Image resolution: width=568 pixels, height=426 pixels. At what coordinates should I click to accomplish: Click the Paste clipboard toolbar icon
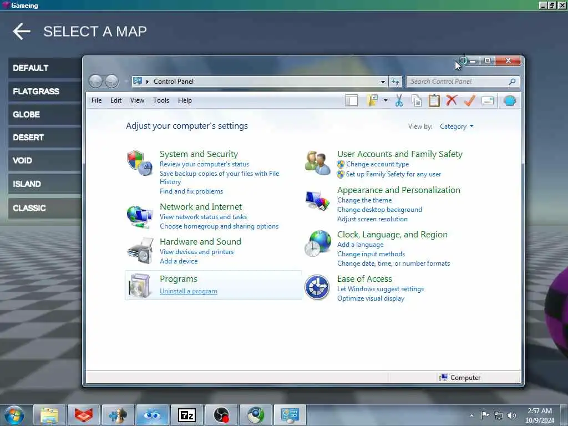(434, 100)
